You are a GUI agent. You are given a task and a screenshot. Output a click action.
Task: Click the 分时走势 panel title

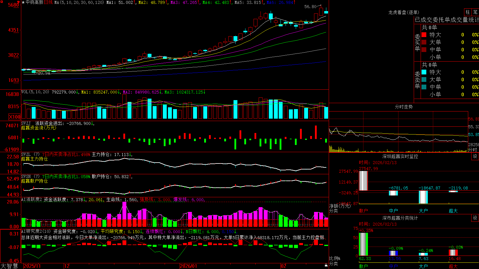404,107
